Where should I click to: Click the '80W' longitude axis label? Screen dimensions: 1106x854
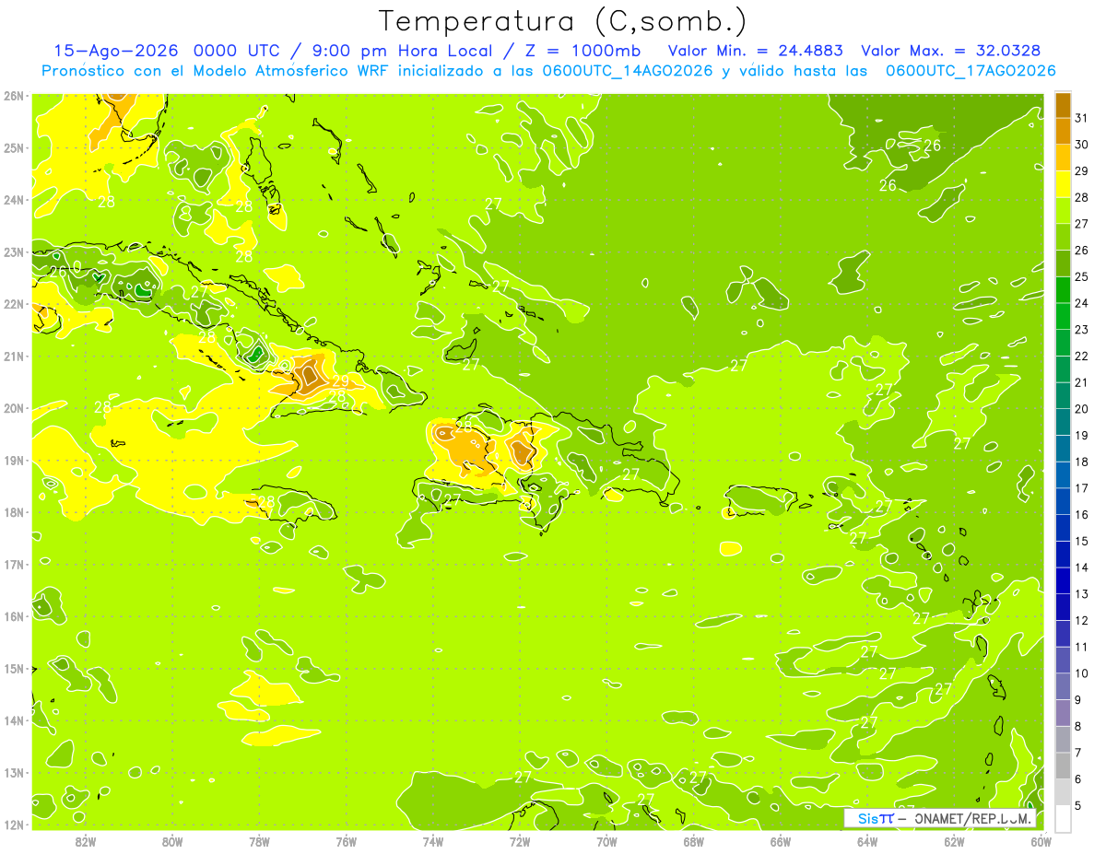pyautogui.click(x=172, y=841)
